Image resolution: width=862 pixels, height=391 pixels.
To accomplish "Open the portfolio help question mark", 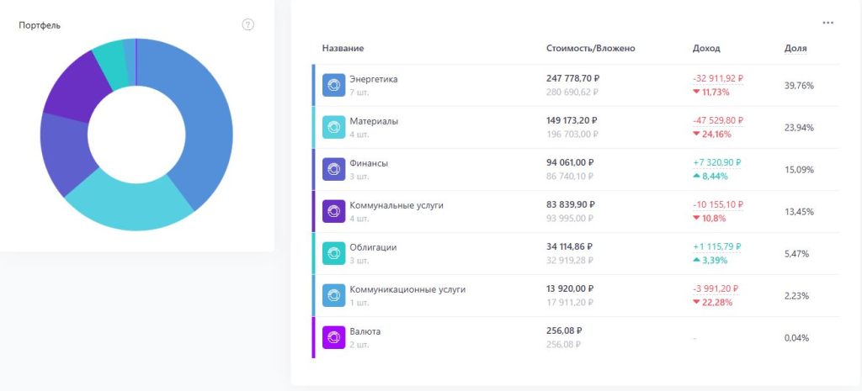I will (x=247, y=24).
